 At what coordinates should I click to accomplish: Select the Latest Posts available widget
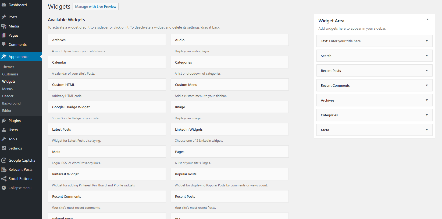[x=107, y=129]
